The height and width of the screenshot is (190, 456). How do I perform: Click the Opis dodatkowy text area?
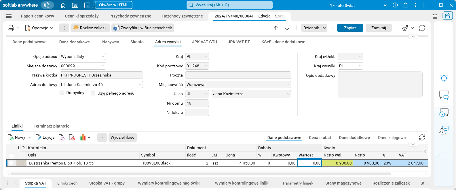[380, 85]
